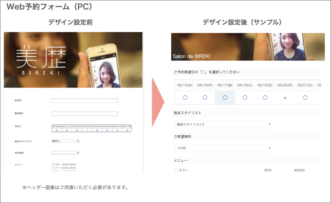Viewport: 331px width, 203px height.
Task: Click the 09/10(金) circle link in the pre-design form
Action: point(56,130)
